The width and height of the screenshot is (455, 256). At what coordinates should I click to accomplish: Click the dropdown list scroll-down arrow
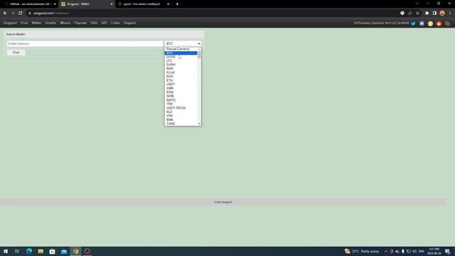199,124
